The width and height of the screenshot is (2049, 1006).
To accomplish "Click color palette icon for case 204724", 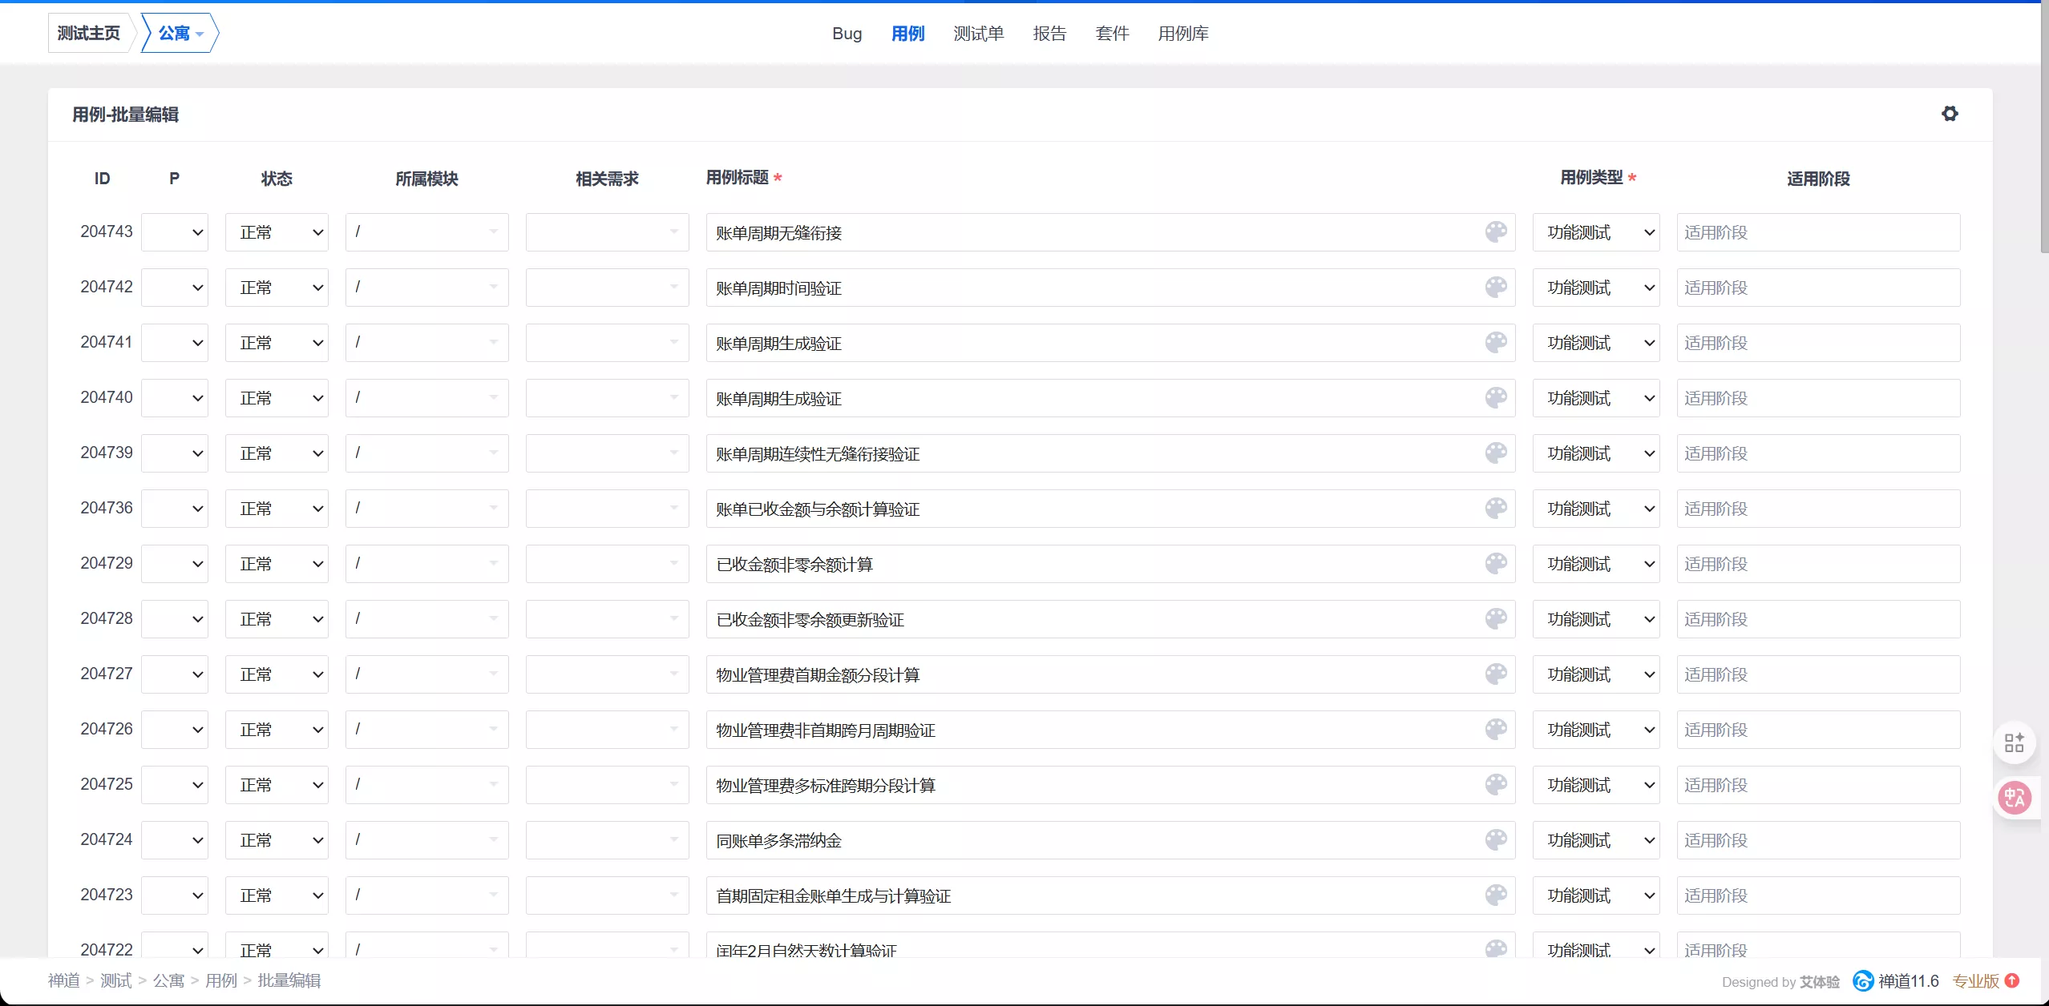I will pos(1496,840).
